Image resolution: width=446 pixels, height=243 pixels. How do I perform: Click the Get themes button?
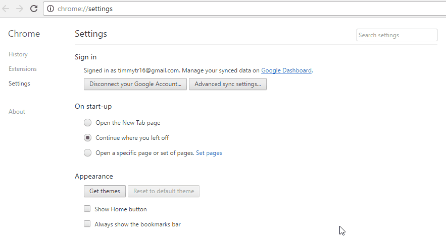click(105, 191)
